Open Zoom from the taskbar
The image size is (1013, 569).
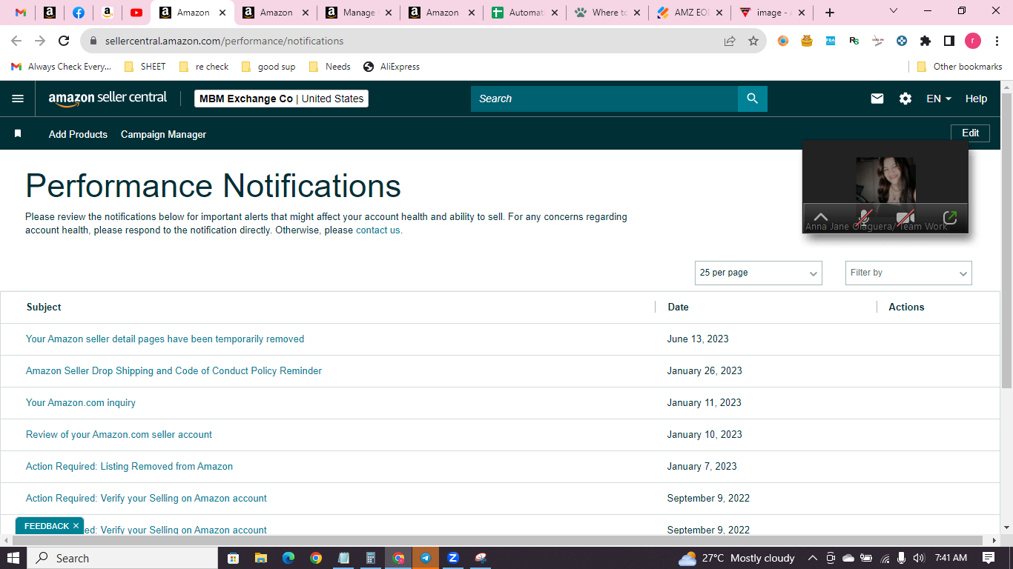pyautogui.click(x=453, y=558)
